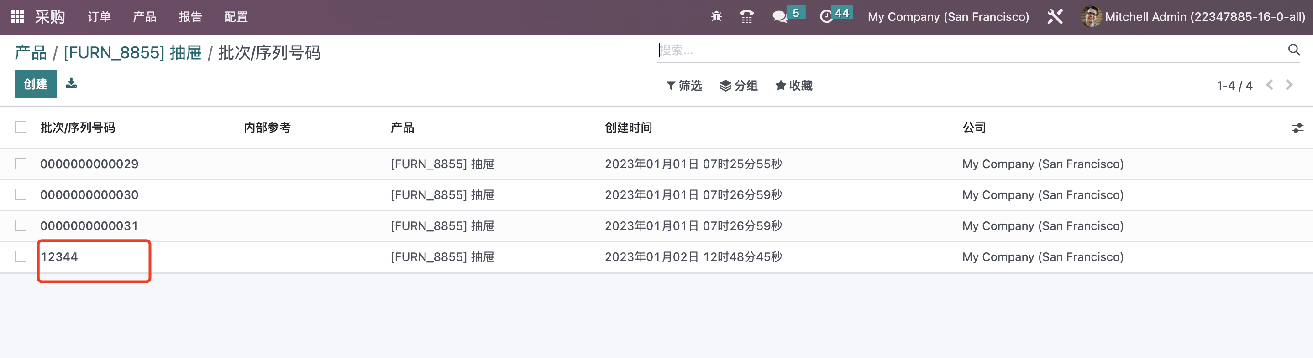Click the pager 1-4 / 4 text

(x=1234, y=86)
